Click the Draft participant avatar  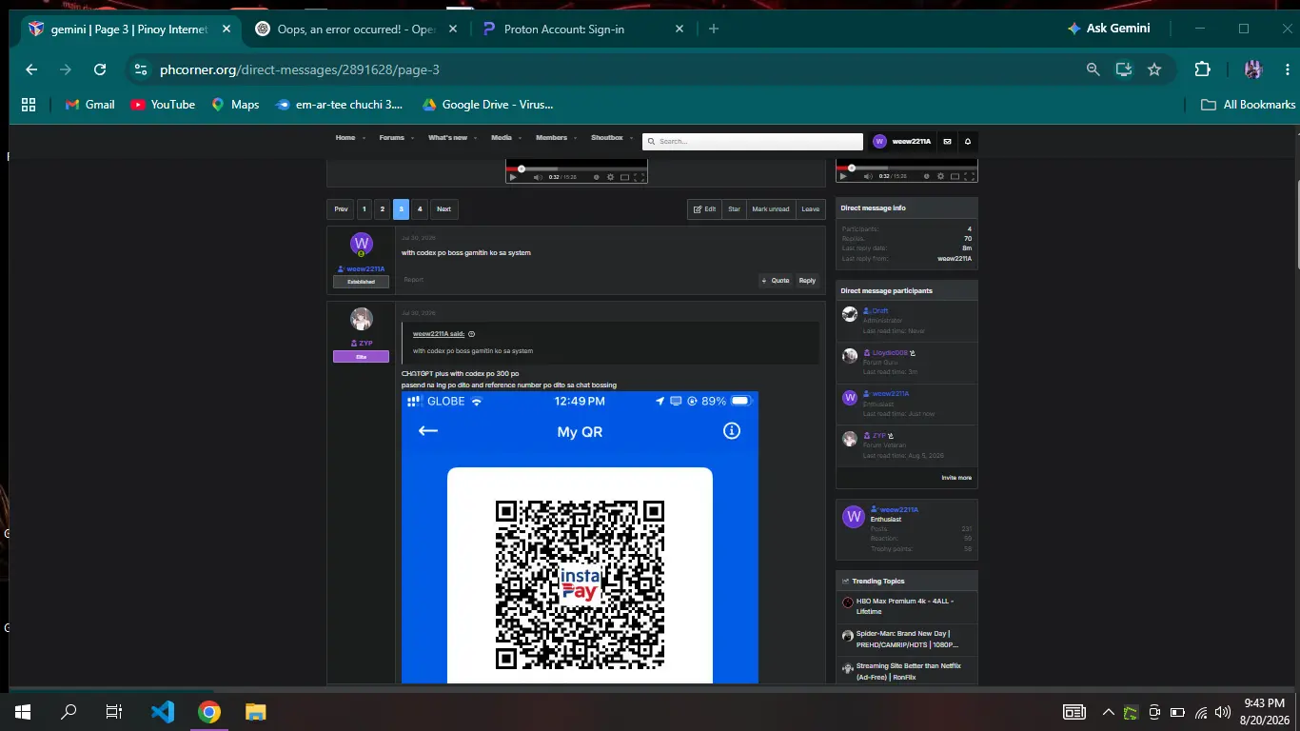click(x=850, y=314)
